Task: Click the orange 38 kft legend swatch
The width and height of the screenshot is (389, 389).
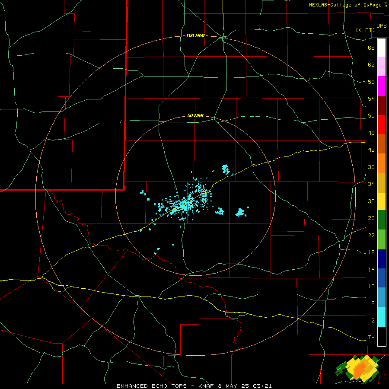Action: tap(382, 163)
